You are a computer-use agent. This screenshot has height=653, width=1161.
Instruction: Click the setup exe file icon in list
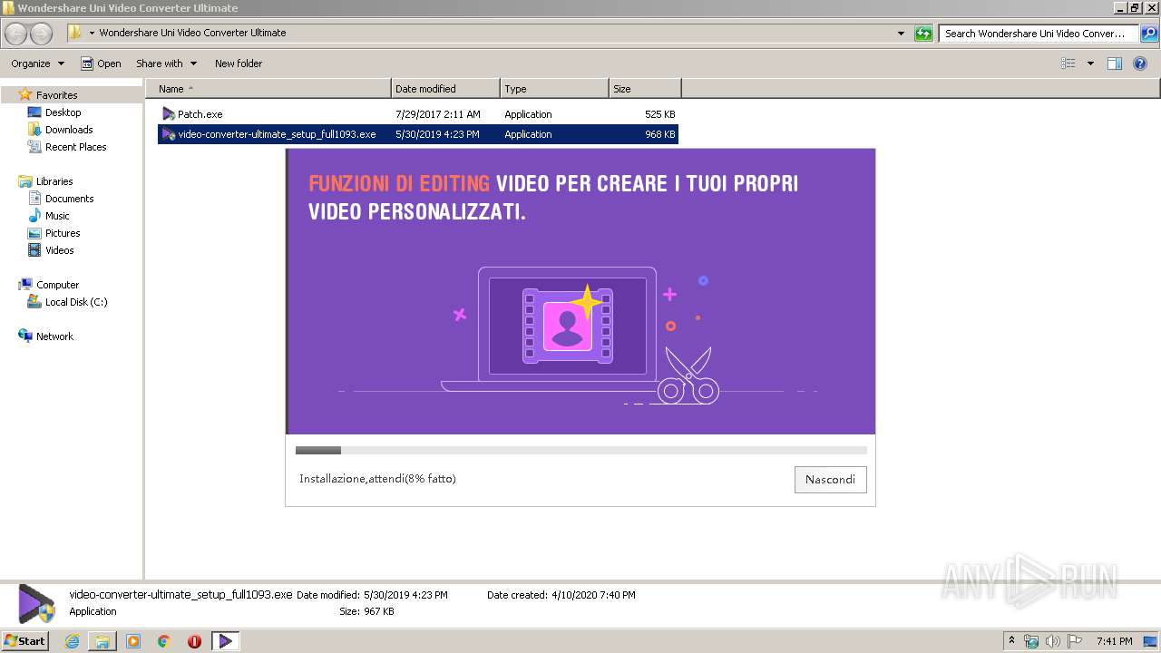(169, 134)
